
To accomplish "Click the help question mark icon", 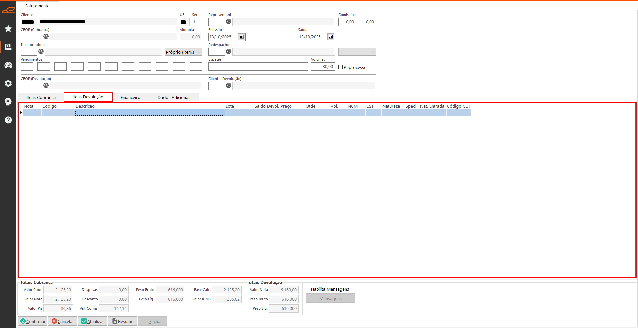I will pyautogui.click(x=8, y=120).
